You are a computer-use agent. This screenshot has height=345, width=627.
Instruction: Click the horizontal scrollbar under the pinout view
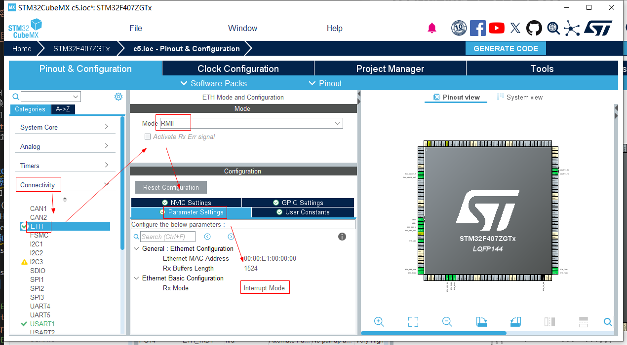(433, 333)
